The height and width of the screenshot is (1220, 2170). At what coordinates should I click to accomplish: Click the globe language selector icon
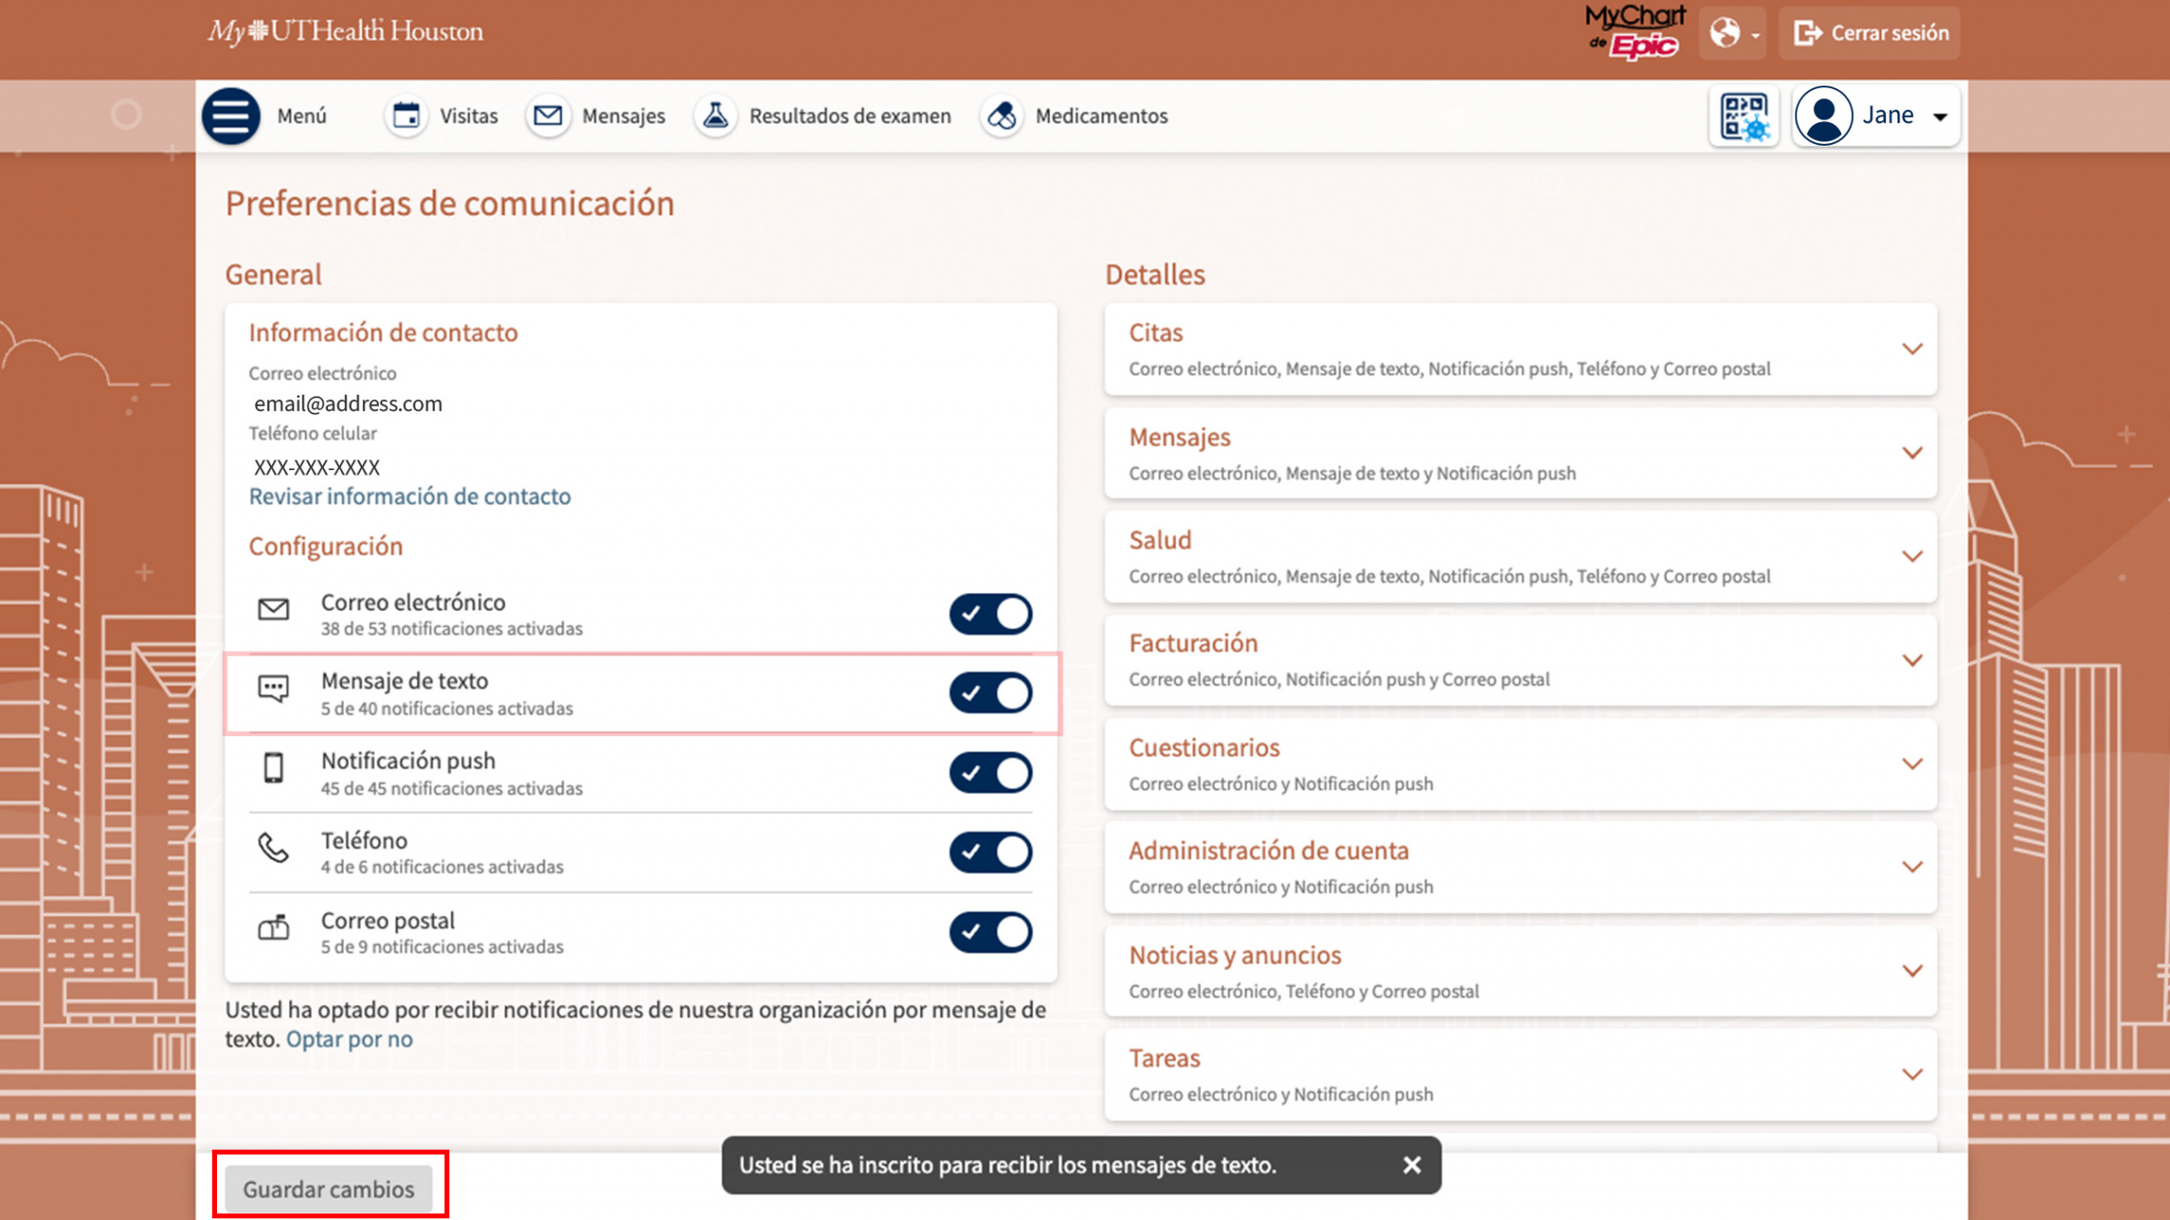1726,34
